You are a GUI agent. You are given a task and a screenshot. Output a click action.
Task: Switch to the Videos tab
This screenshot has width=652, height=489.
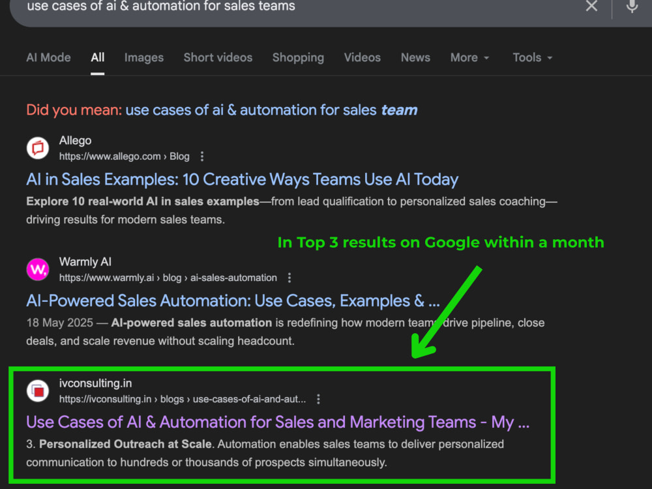[362, 57]
